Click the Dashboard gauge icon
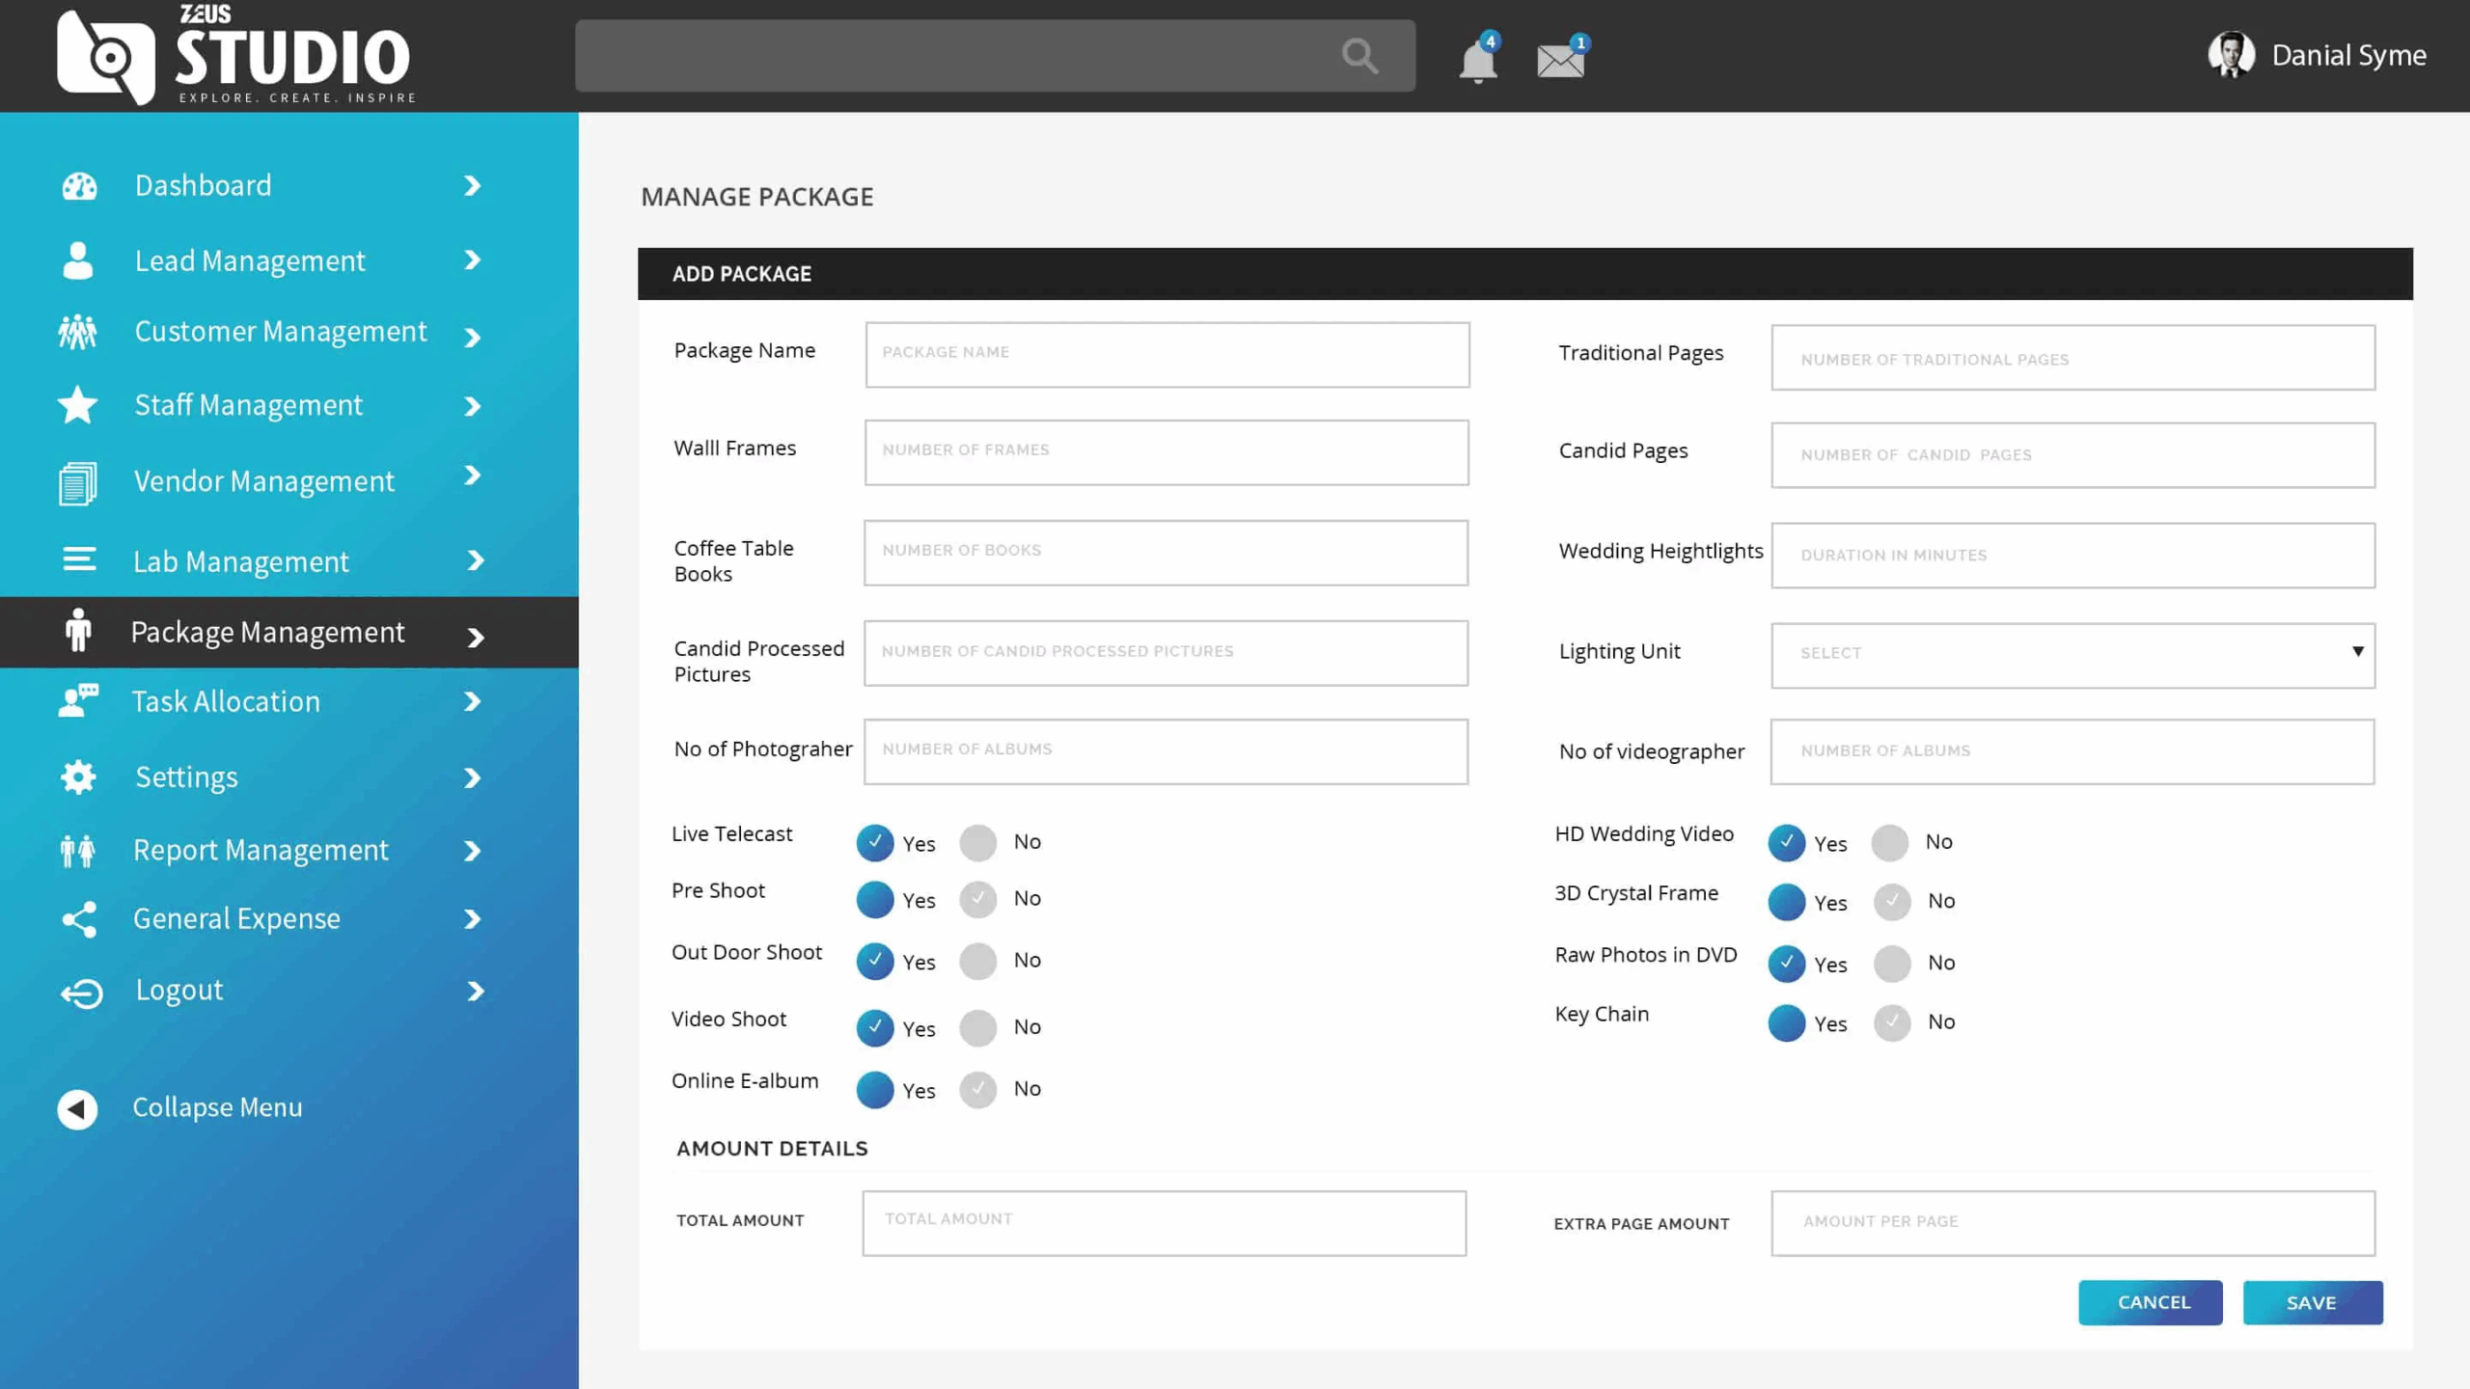The image size is (2470, 1389). click(79, 185)
